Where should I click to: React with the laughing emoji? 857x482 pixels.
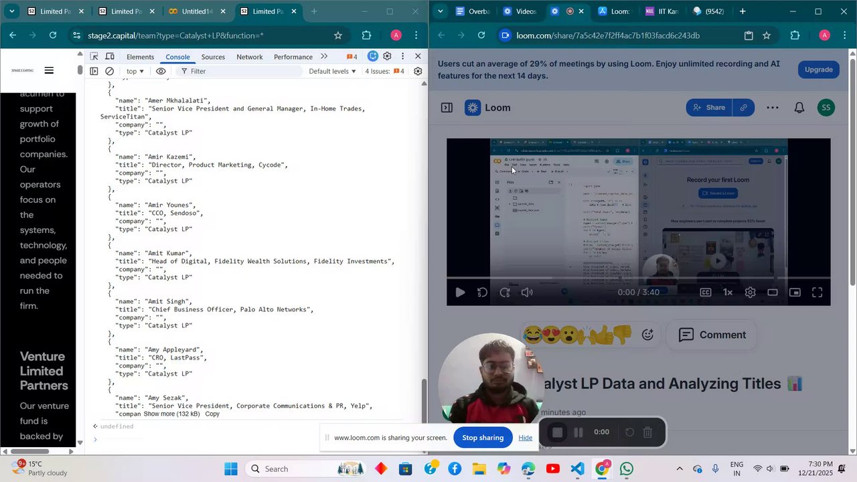533,334
